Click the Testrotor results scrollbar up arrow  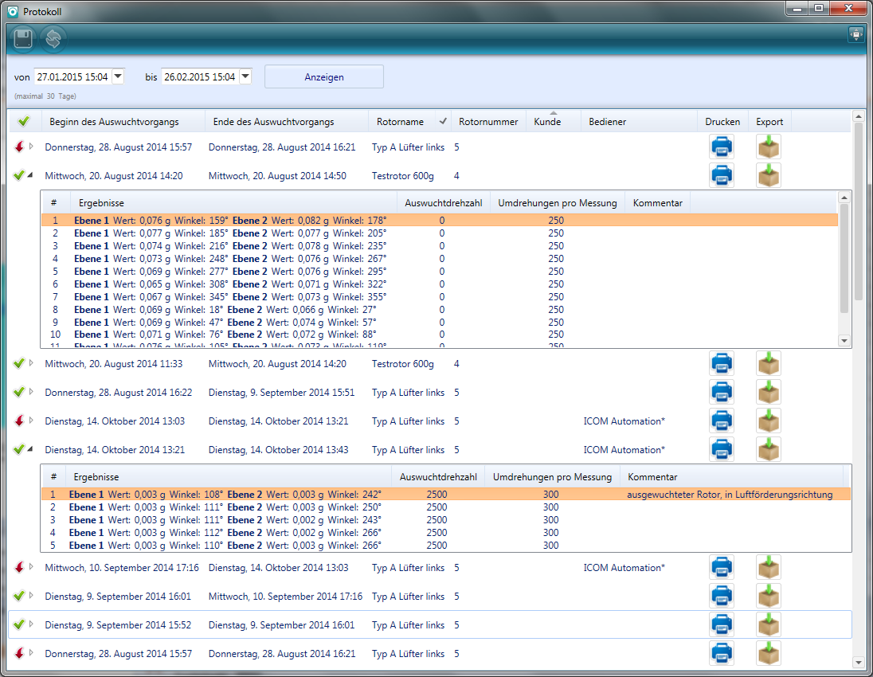point(844,198)
